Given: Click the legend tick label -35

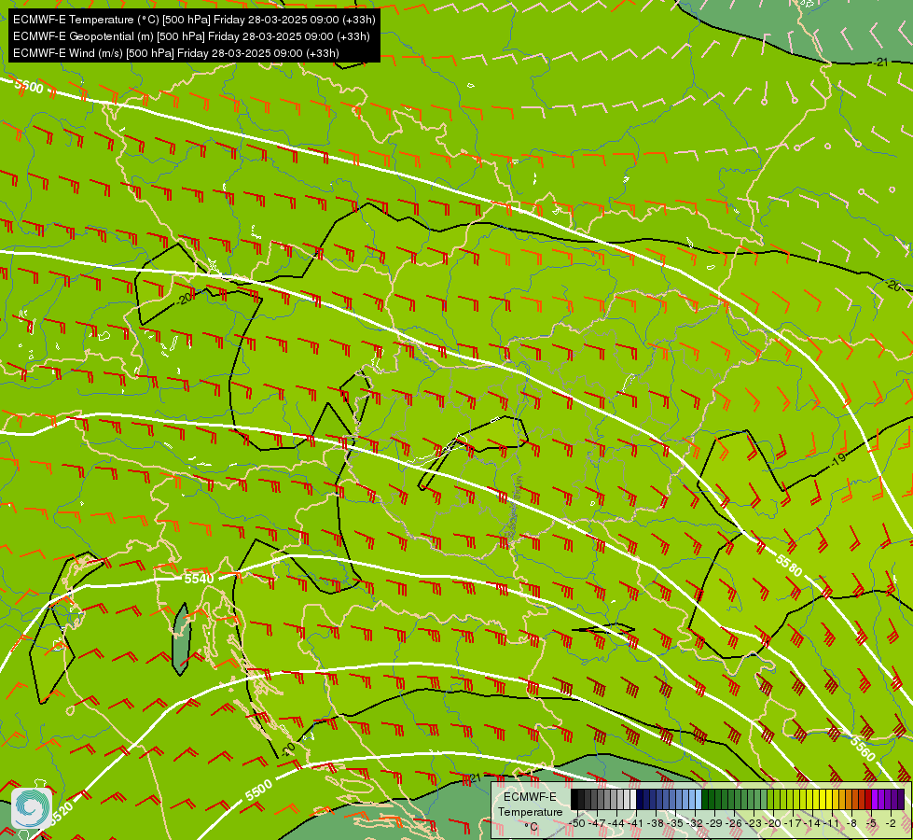Looking at the screenshot, I should (x=675, y=823).
